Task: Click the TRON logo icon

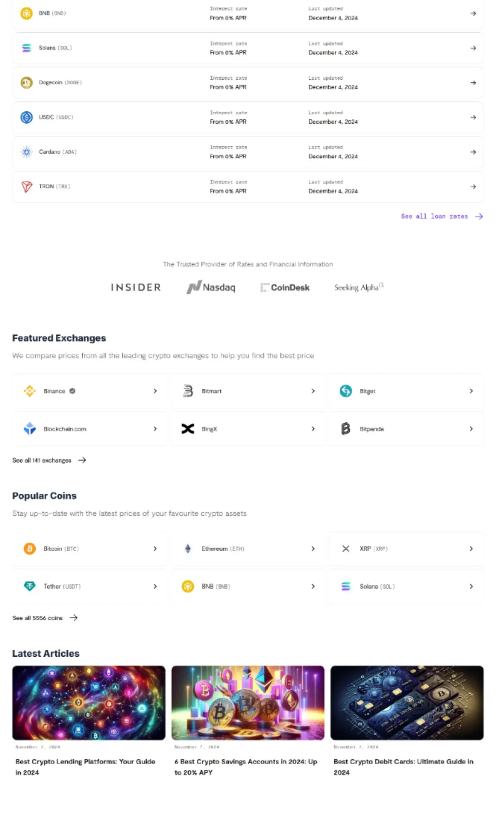Action: pos(26,187)
